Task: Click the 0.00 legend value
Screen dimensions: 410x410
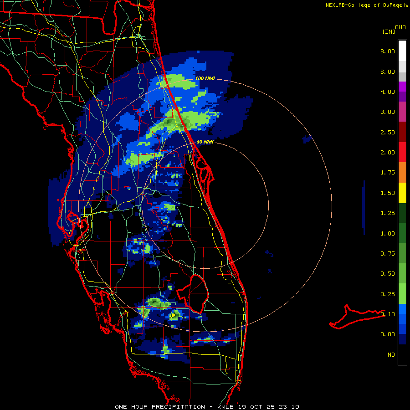Action: tap(388, 334)
